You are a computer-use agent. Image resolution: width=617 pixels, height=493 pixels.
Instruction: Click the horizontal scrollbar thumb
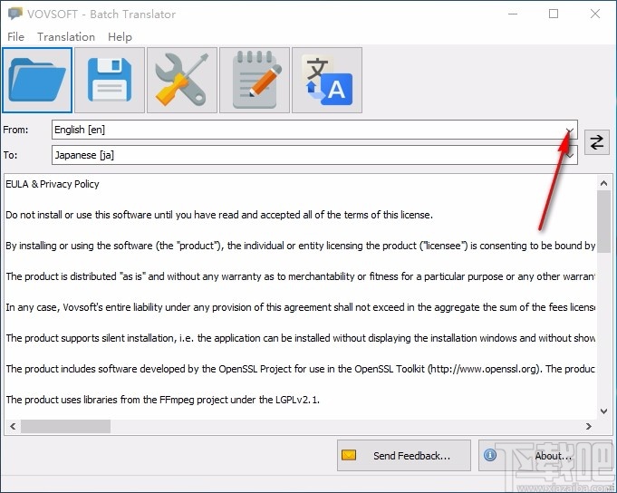(66, 426)
